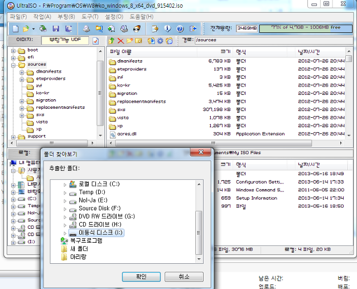Select 새 폴더 in folder dialog
Viewport: 357px width, 289px height.
click(79, 249)
